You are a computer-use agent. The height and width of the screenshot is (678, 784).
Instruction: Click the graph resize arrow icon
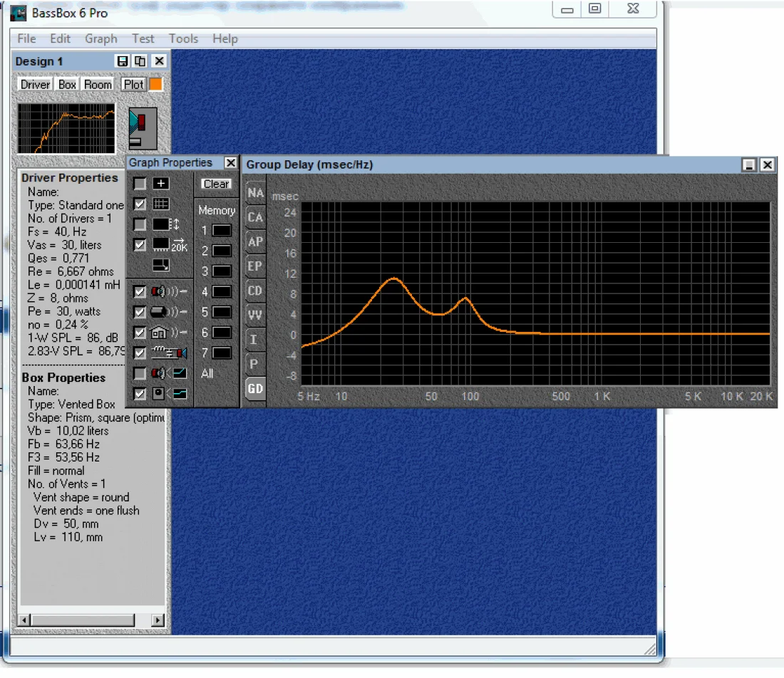pos(161,266)
